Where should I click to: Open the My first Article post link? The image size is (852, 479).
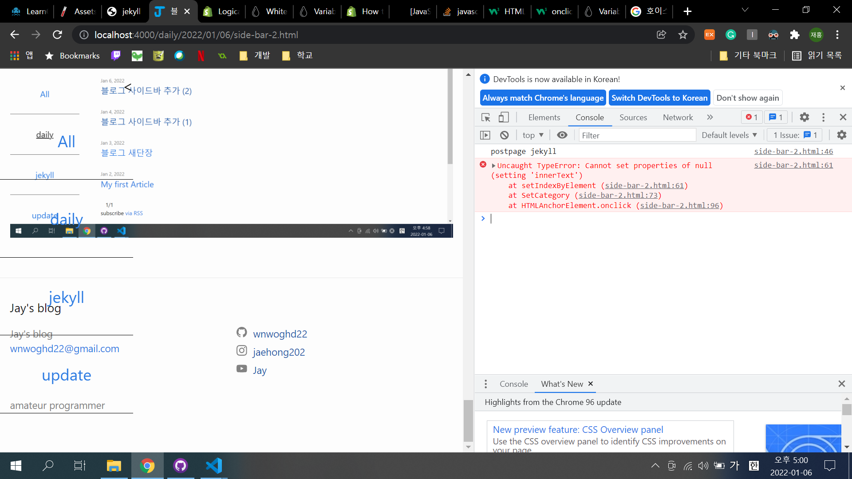click(x=127, y=184)
